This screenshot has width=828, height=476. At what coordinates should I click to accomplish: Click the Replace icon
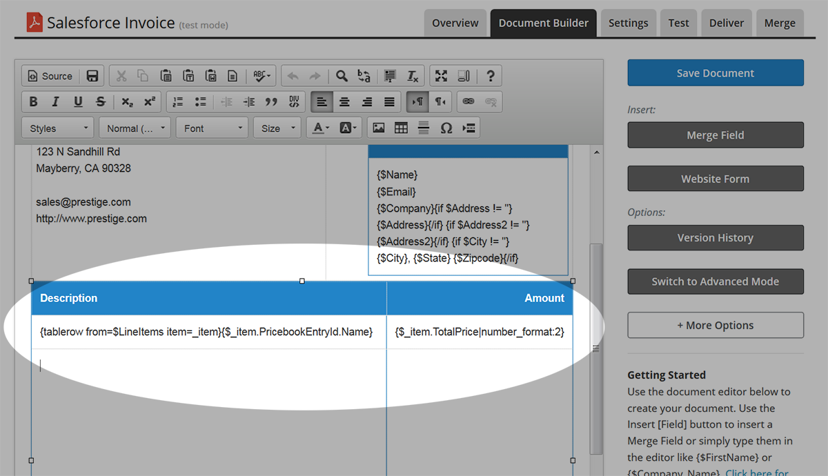(x=364, y=76)
